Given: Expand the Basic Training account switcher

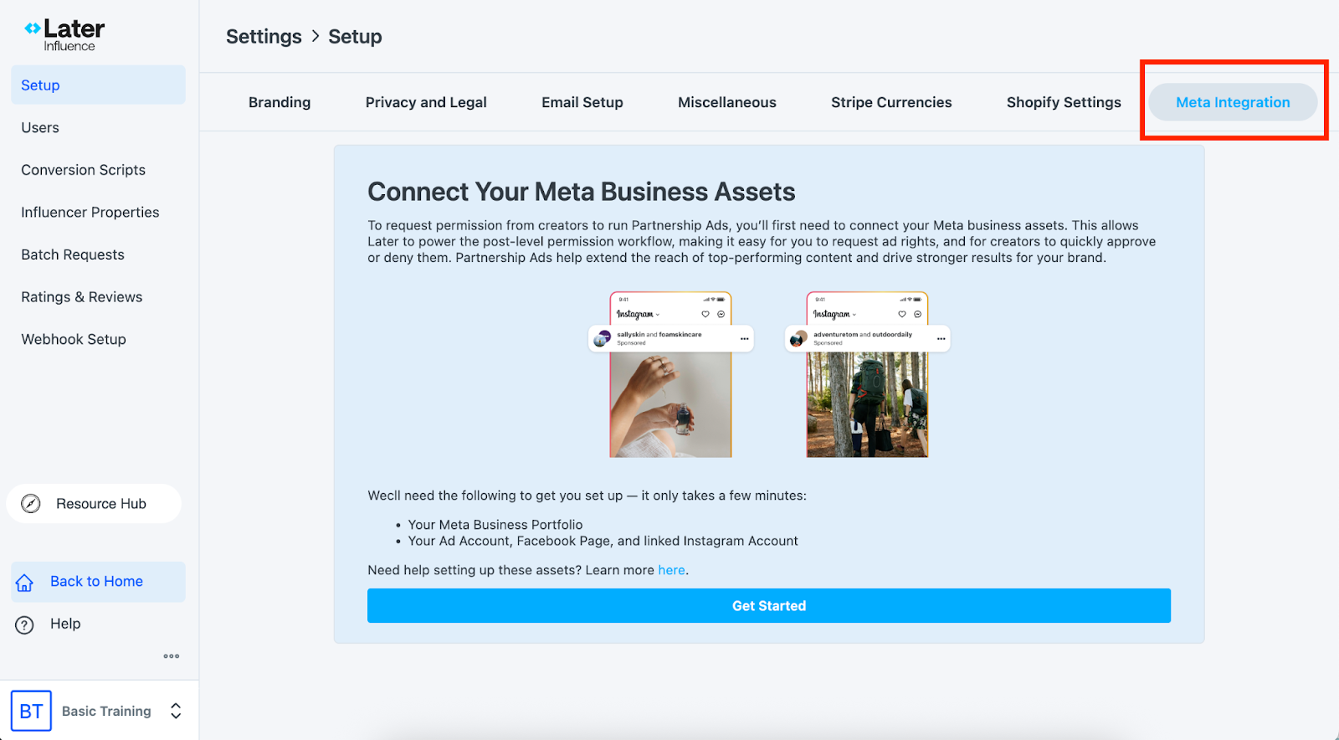Looking at the screenshot, I should (175, 710).
